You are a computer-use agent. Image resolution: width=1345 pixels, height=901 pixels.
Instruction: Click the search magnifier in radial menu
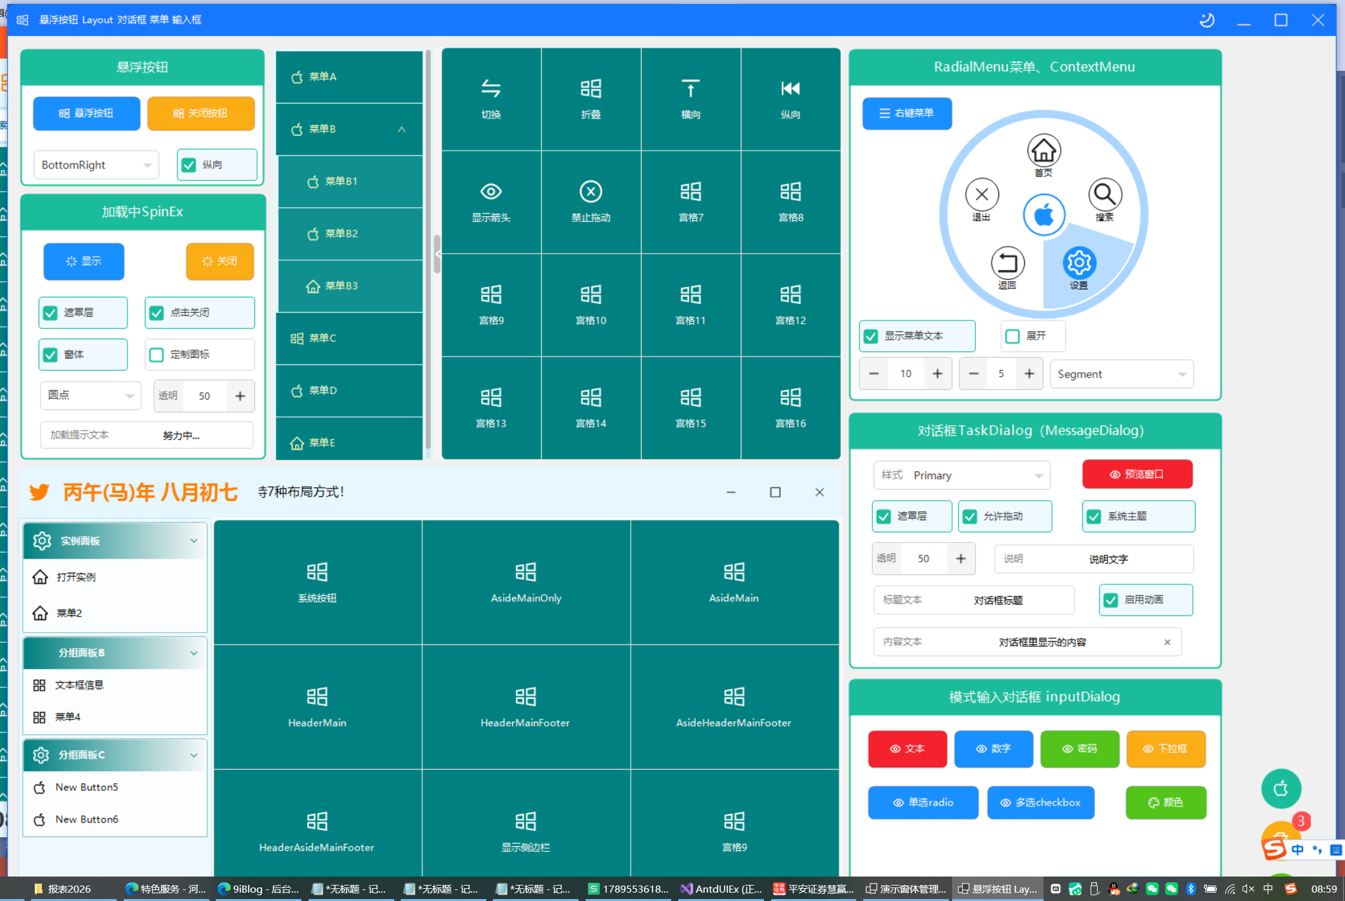tap(1105, 194)
